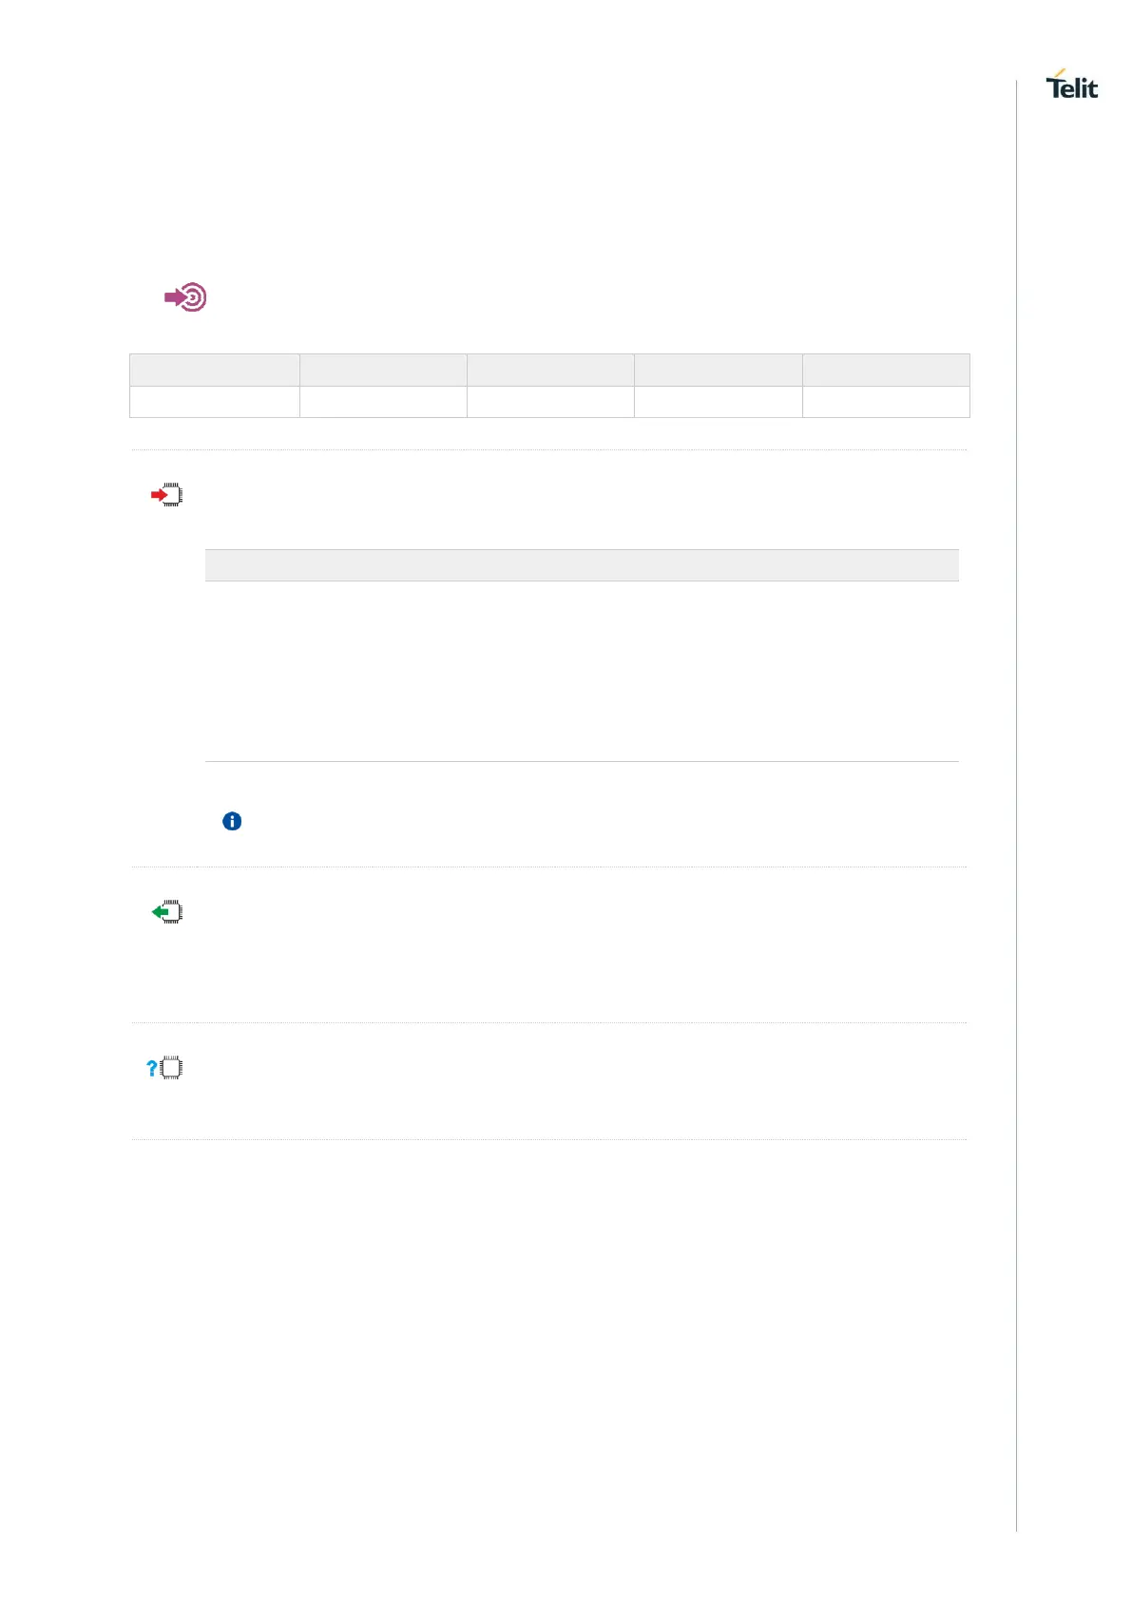Viewport: 1132px width, 1600px height.
Task: Select the middle gray header cell of the five-column table
Action: coord(550,370)
